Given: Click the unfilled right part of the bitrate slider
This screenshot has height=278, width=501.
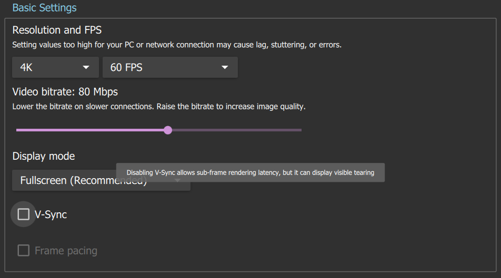Looking at the screenshot, I should pos(237,130).
